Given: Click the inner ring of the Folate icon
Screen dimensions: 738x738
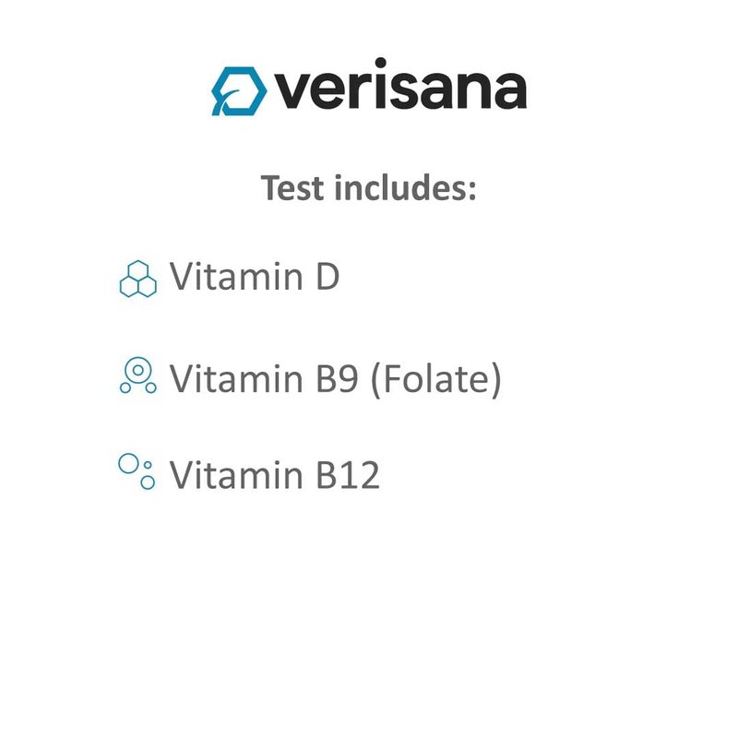Looking at the screenshot, I should [137, 370].
